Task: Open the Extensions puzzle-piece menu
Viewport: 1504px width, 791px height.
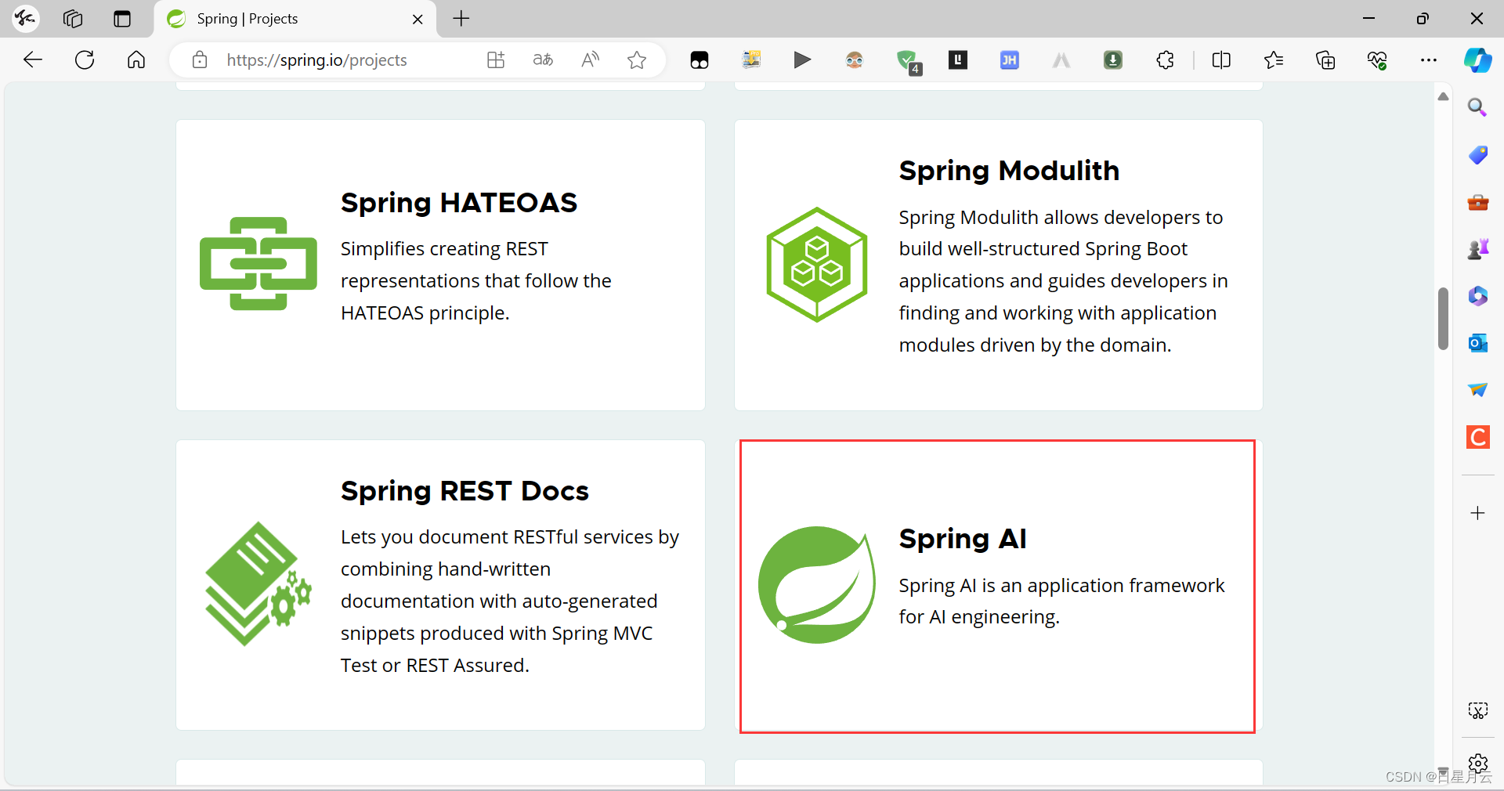Action: point(1165,60)
